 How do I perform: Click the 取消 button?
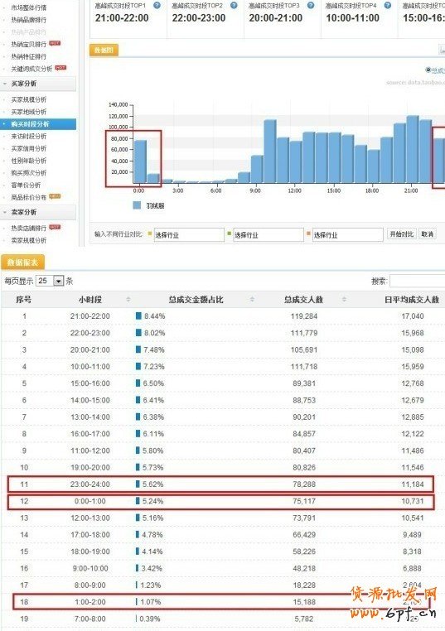click(x=427, y=234)
